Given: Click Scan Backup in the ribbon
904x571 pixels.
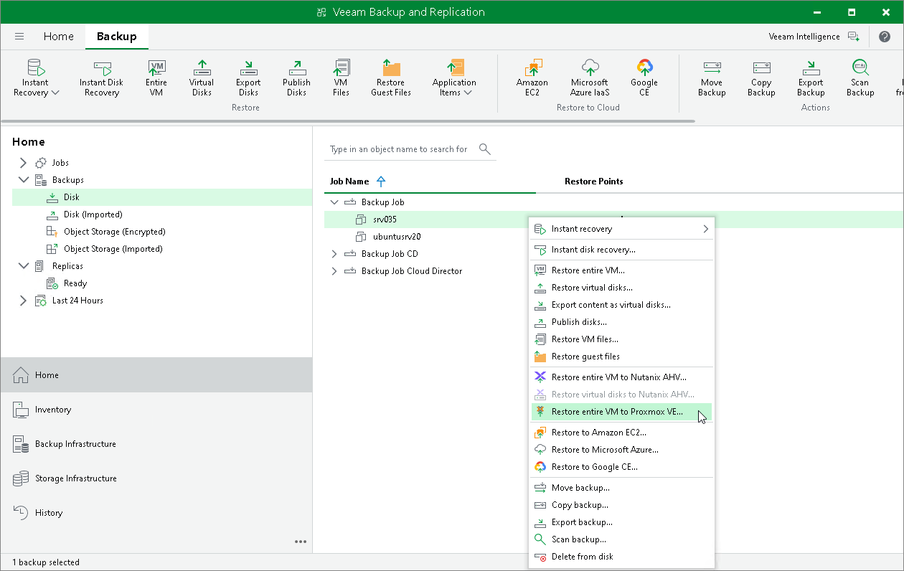Looking at the screenshot, I should pyautogui.click(x=860, y=77).
